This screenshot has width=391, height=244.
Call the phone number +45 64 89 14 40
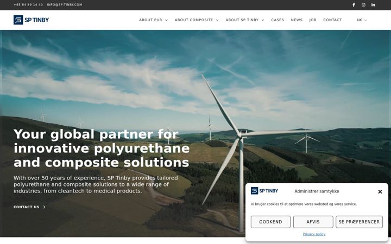28,5
